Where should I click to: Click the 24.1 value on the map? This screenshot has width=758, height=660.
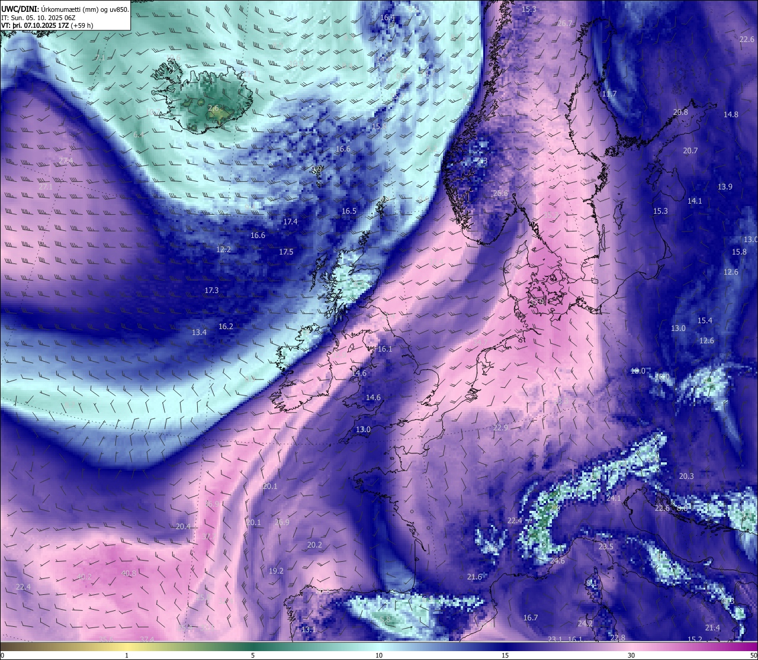614,499
